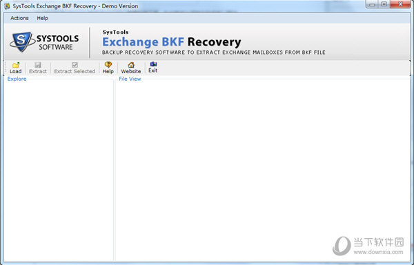
Task: Click the Extract floppy disk toolbar icon
Action: (38, 65)
